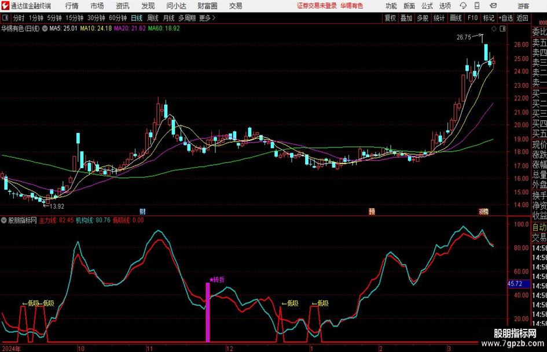The height and width of the screenshot is (352, 547).
Task: Click the 低吸线: 0.00 readout
Action: [x=128, y=220]
